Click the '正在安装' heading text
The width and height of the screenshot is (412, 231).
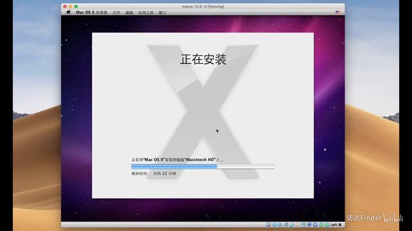click(x=203, y=59)
